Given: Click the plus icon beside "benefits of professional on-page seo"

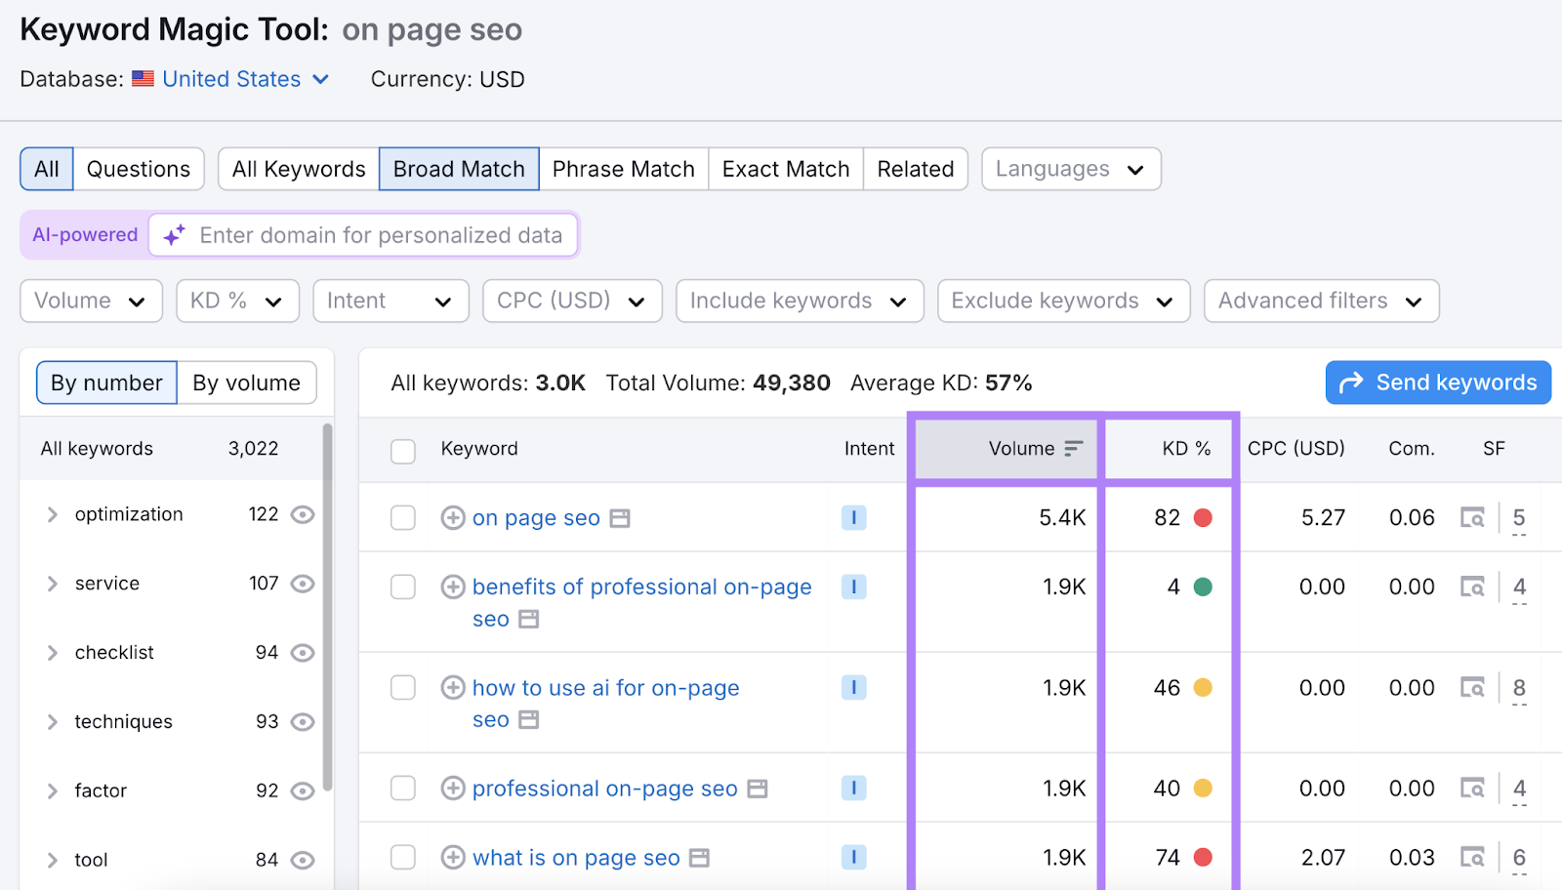Looking at the screenshot, I should pos(453,587).
